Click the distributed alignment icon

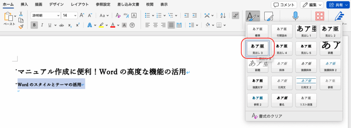coord(179,25)
